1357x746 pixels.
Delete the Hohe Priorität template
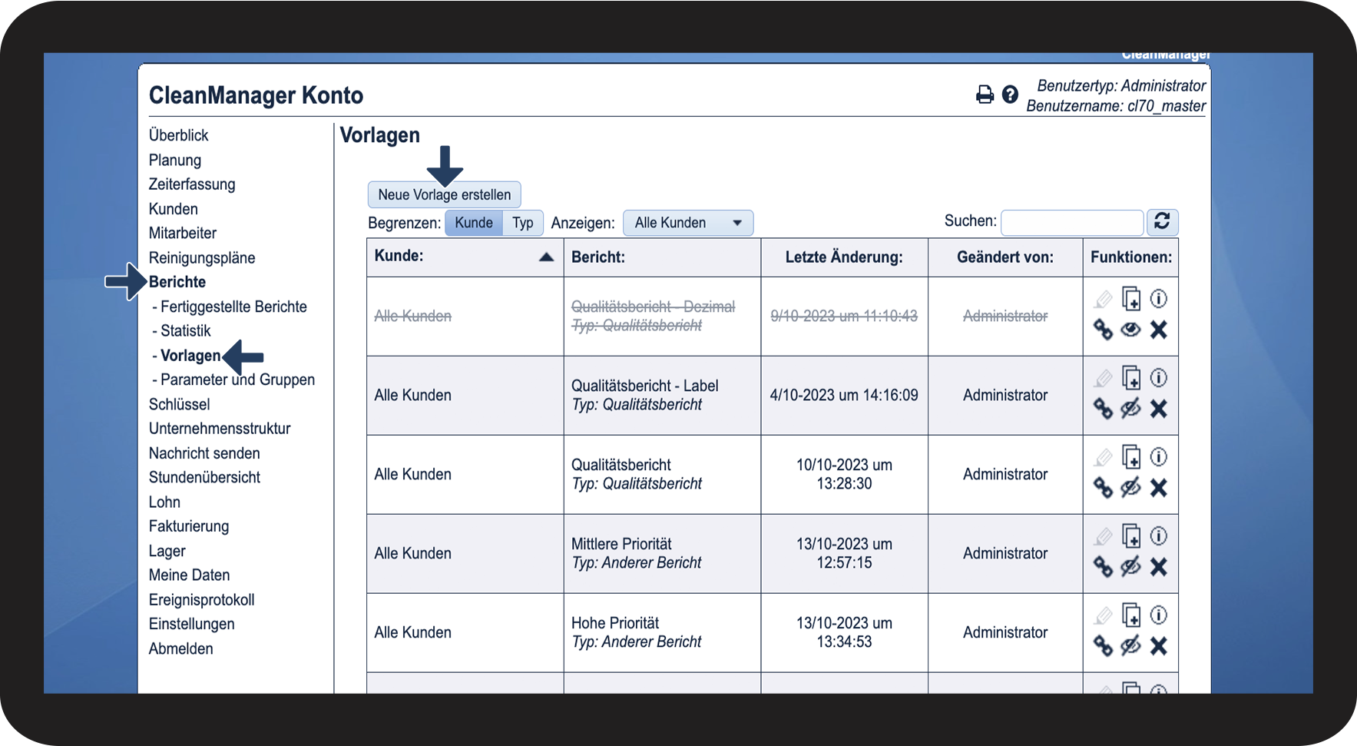[x=1159, y=646]
